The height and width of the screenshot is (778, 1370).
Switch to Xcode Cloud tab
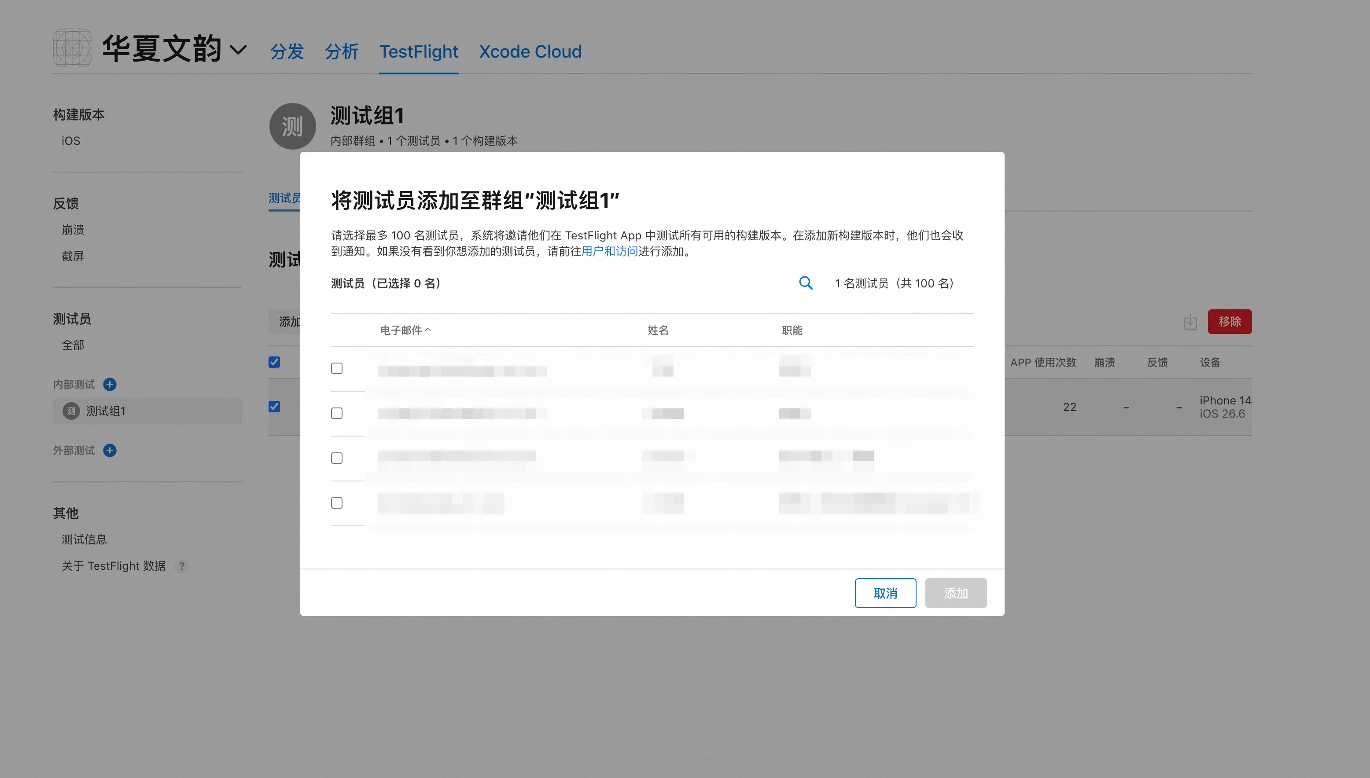(530, 51)
